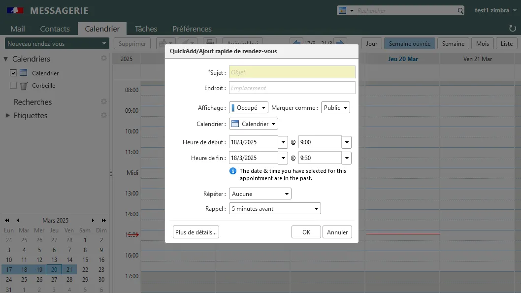521x293 pixels.
Task: Open the Affichage Occupé dropdown
Action: (x=249, y=108)
